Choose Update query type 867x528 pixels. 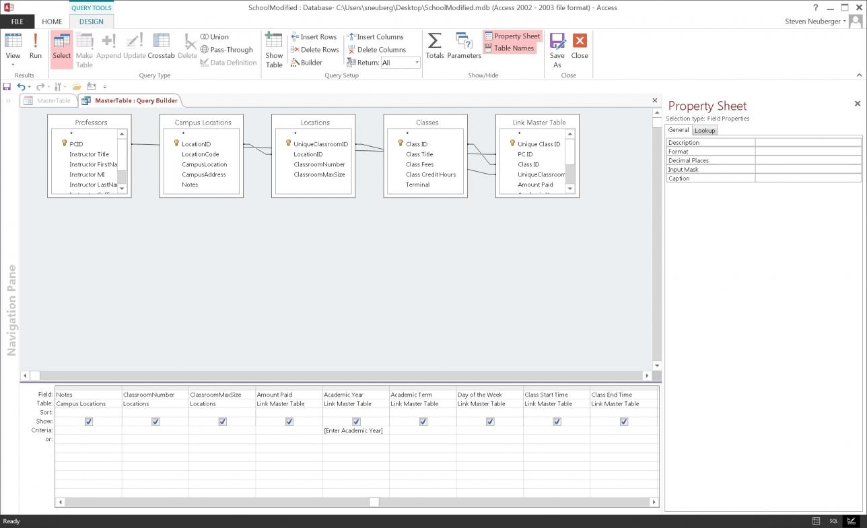click(134, 47)
